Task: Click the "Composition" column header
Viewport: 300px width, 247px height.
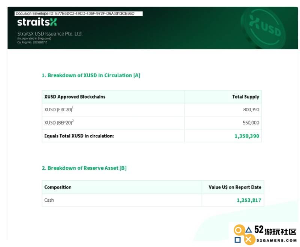Action: 58,187
